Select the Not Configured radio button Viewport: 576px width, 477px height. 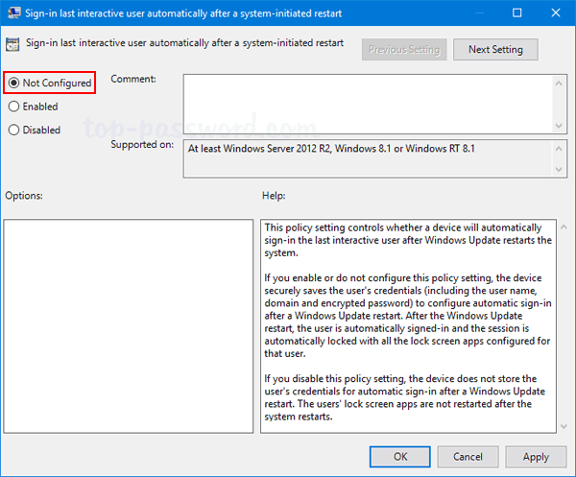click(14, 83)
